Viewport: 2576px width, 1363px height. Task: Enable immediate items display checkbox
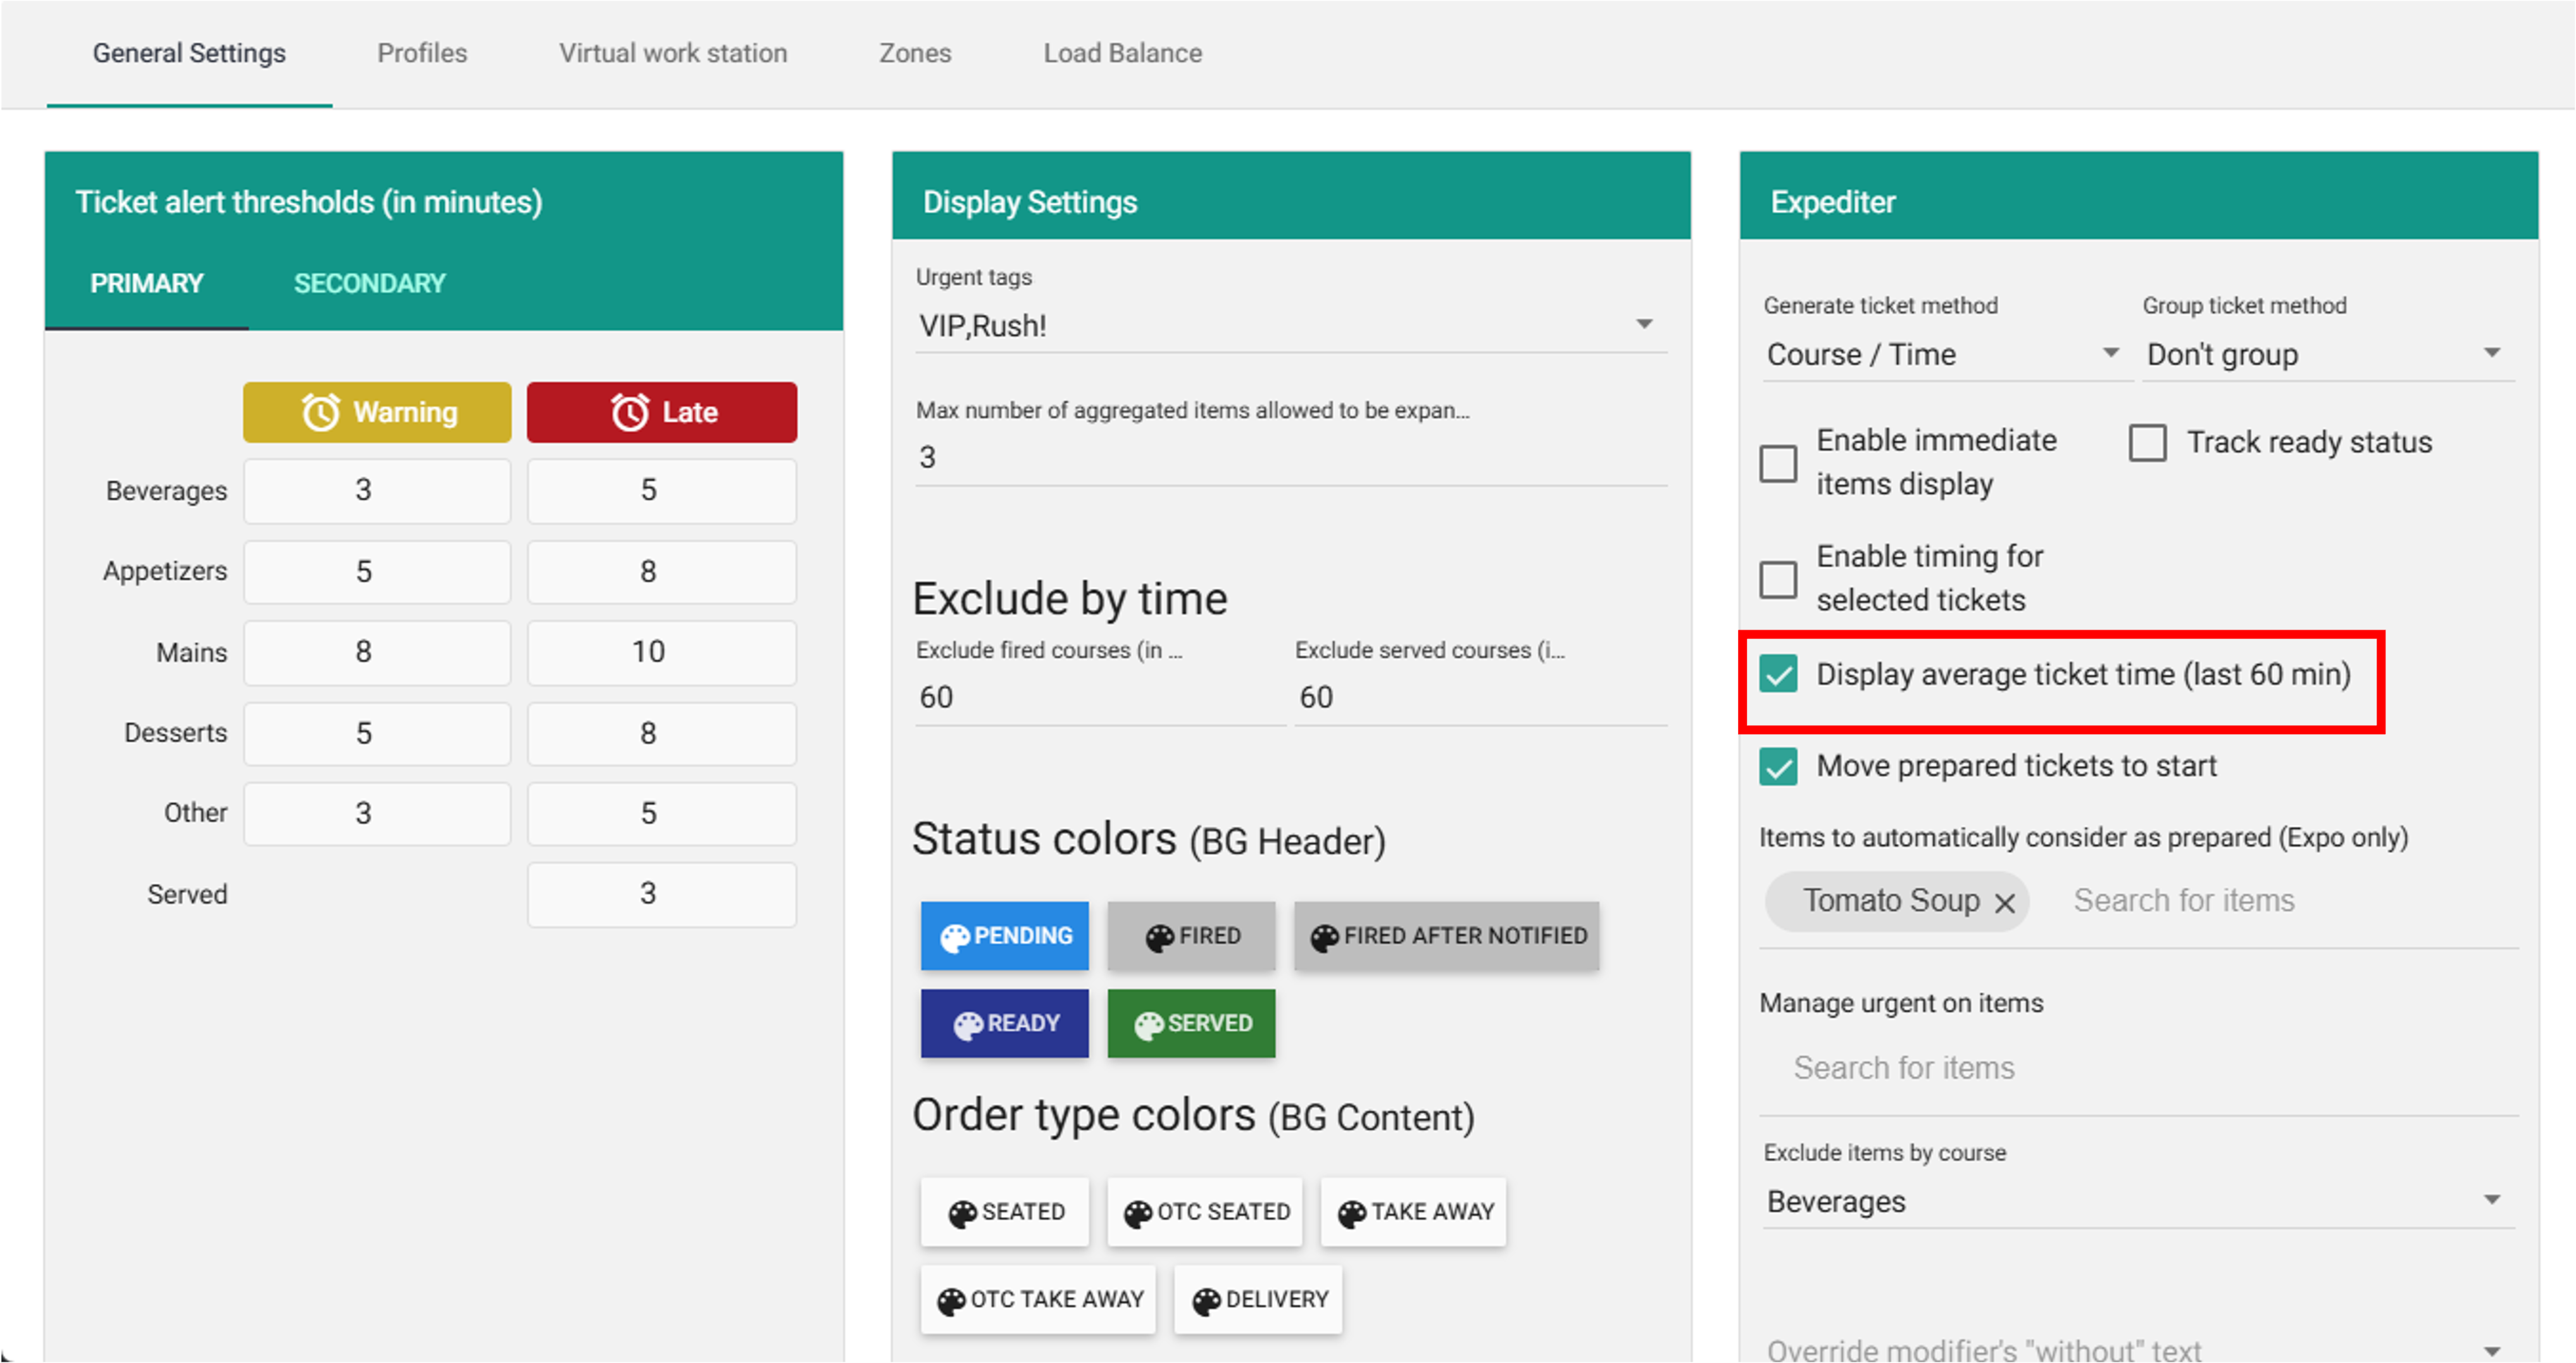1778,463
